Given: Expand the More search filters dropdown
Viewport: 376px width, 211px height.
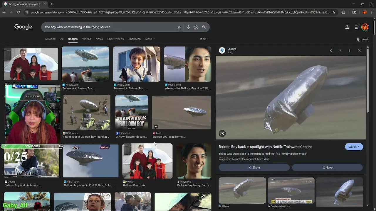Looking at the screenshot, I should coord(150,39).
